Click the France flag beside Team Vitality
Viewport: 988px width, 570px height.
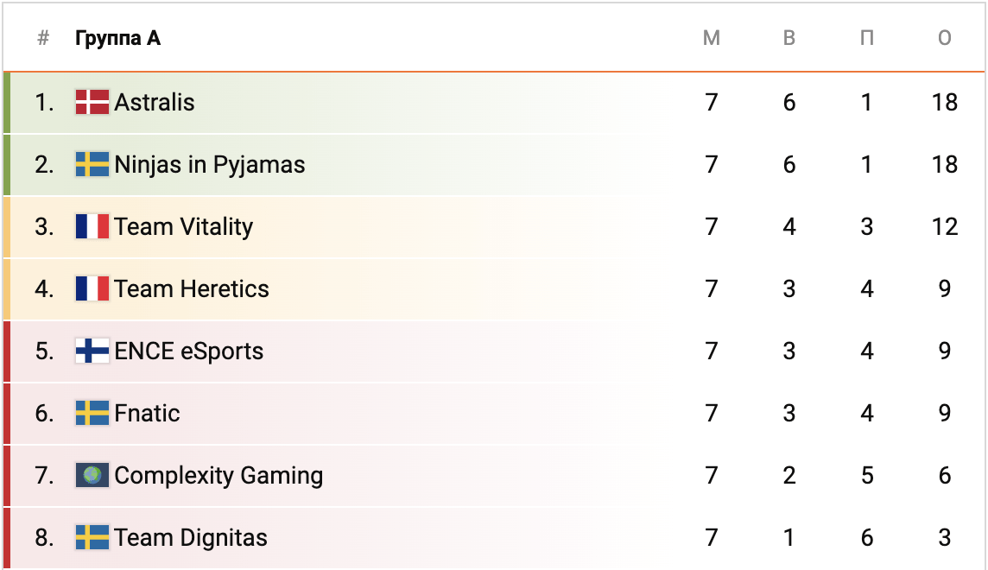click(x=92, y=227)
